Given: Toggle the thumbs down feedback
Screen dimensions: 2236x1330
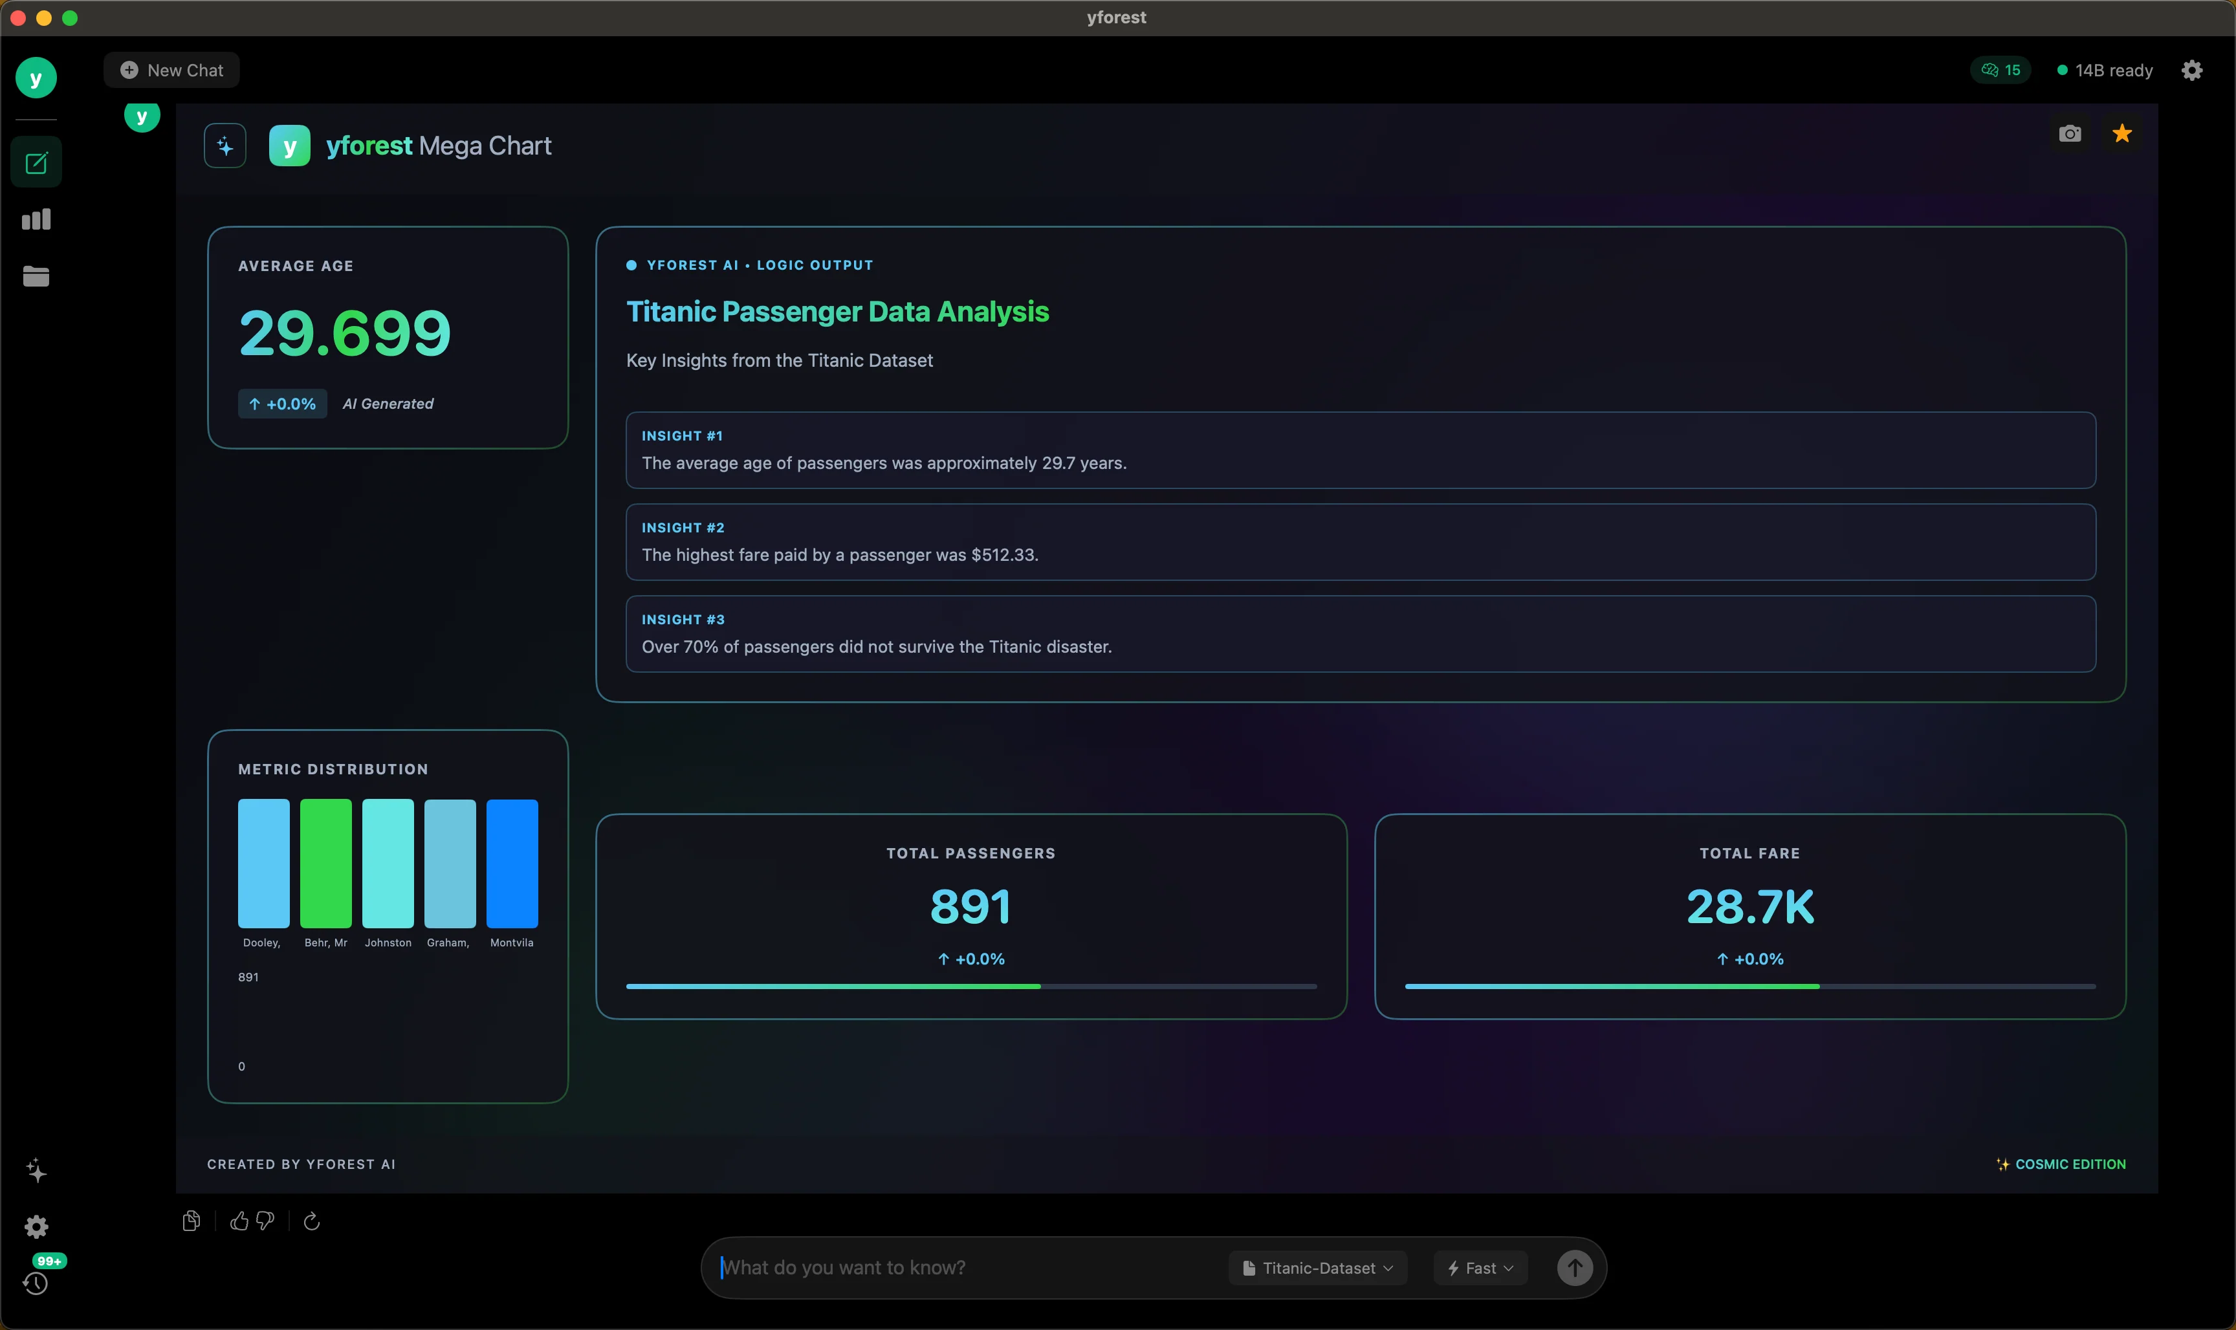Looking at the screenshot, I should [x=265, y=1221].
